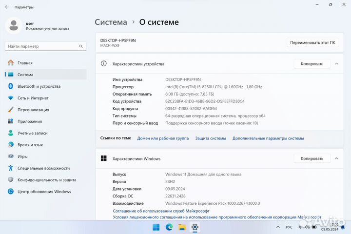The image size is (351, 234).
Task: Click the search magnifier icon
Action: pos(81,46)
